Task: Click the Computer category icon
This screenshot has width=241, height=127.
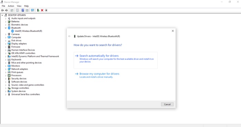Action: click(x=9, y=37)
